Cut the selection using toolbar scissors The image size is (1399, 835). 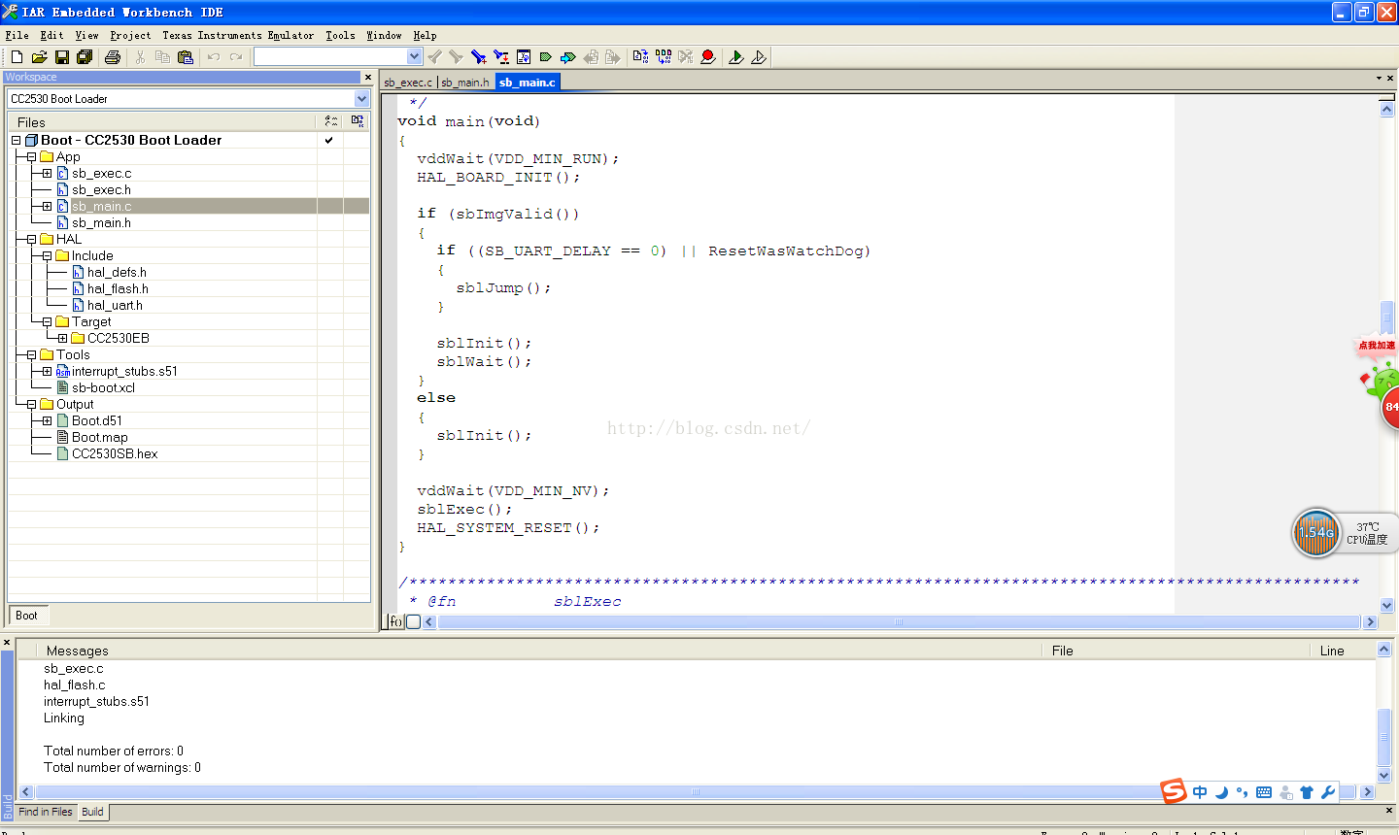coord(140,57)
